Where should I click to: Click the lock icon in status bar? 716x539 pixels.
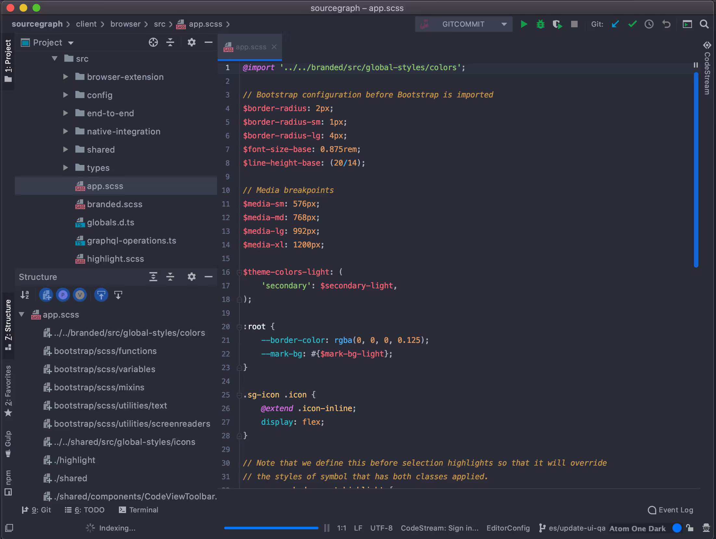(690, 528)
